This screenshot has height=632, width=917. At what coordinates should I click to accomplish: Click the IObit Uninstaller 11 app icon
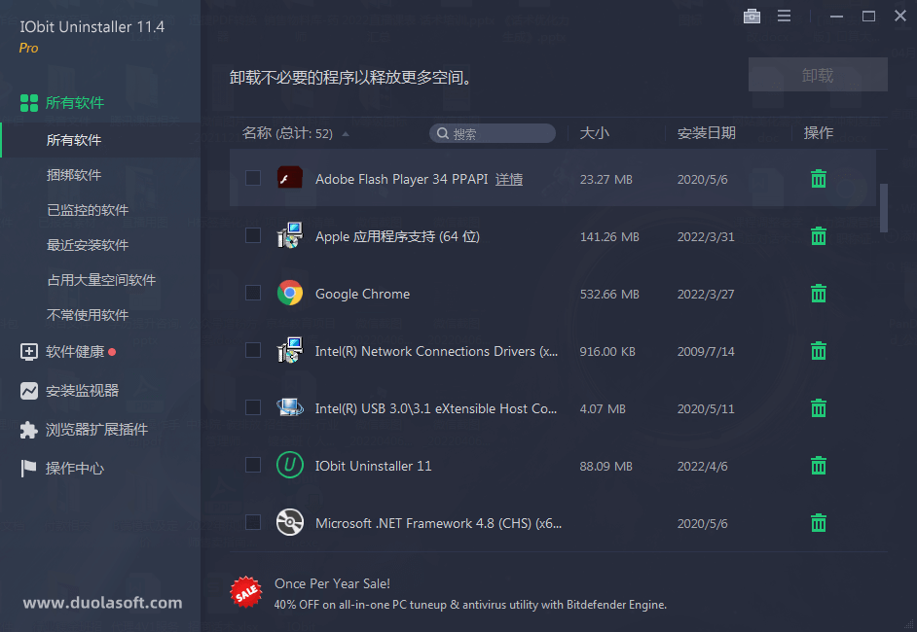(289, 466)
